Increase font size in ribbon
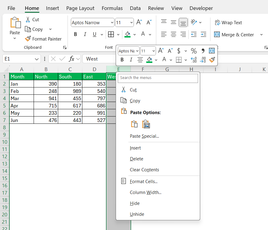The height and width of the screenshot is (230, 268). tap(139, 22)
